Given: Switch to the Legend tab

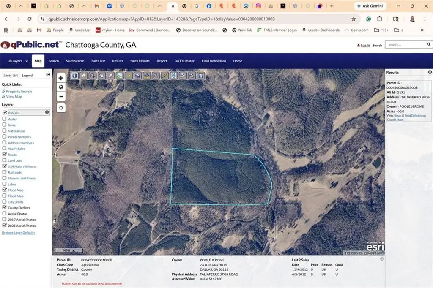Looking at the screenshot, I should pos(27,75).
